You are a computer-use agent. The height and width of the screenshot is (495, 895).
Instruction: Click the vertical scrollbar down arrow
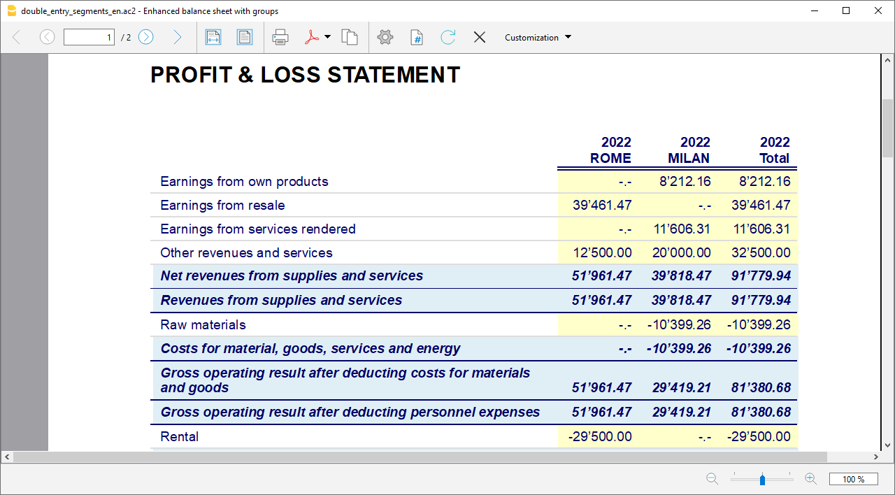[887, 445]
